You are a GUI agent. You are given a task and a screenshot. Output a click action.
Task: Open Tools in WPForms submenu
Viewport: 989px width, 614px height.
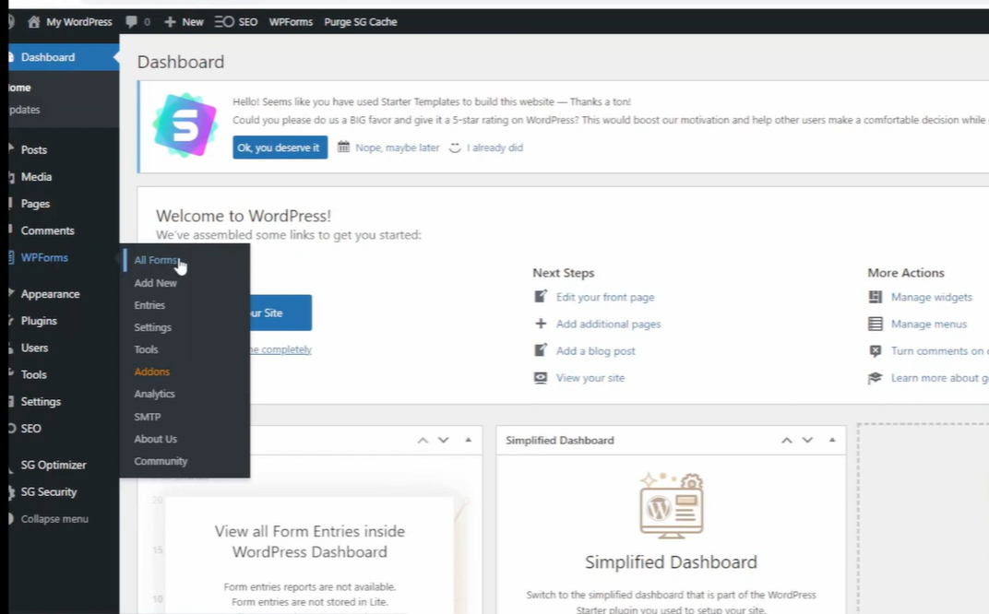pos(146,349)
